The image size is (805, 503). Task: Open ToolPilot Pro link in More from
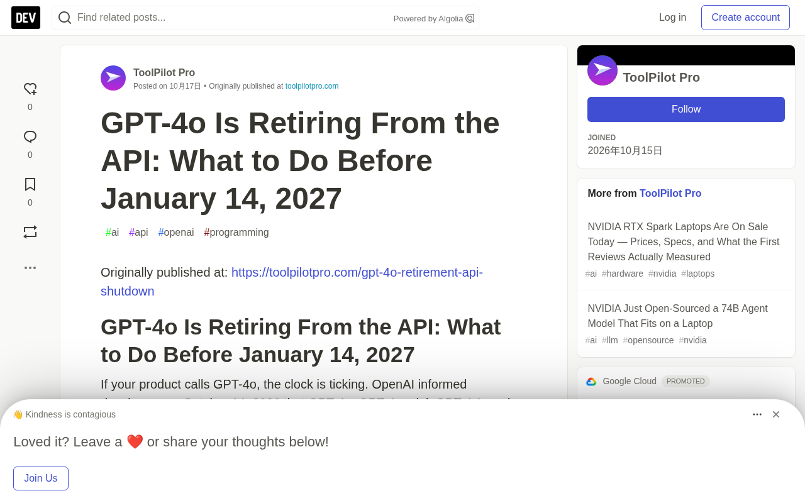click(x=670, y=194)
